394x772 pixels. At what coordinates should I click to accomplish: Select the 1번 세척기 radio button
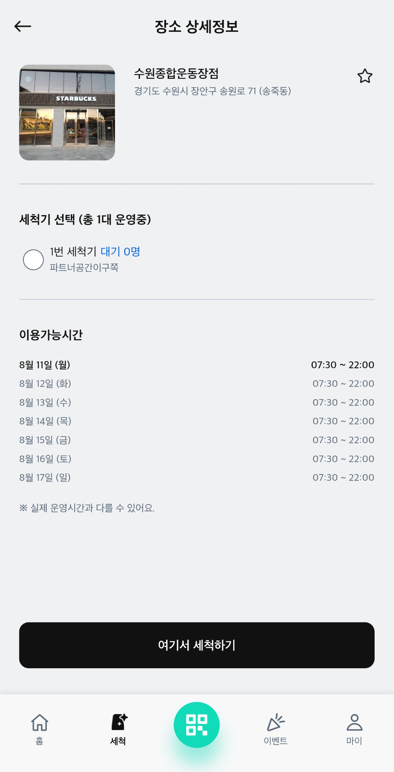click(x=33, y=260)
